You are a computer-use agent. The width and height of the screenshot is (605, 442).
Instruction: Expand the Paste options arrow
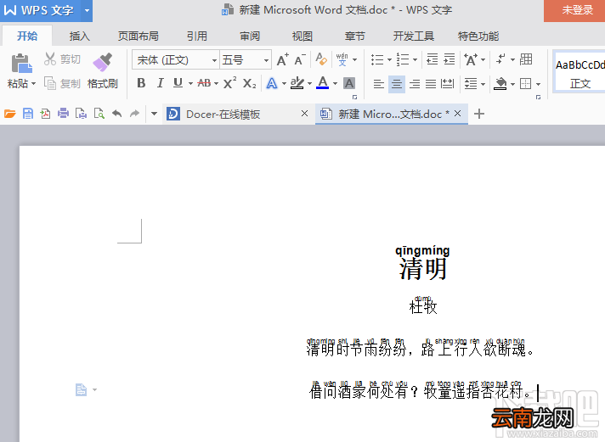click(x=34, y=84)
